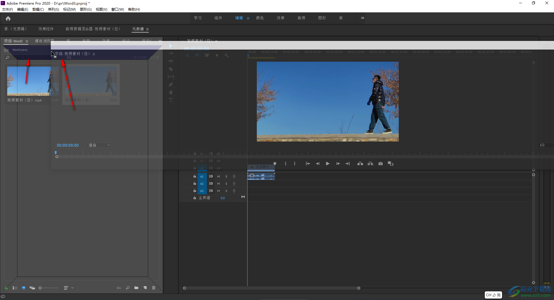Toggle lock on track A1

(195, 176)
